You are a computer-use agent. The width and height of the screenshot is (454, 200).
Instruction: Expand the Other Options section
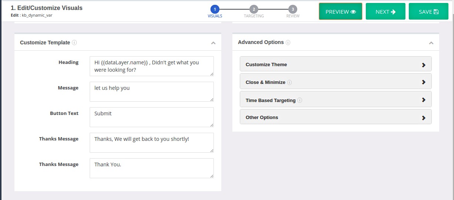(x=336, y=117)
